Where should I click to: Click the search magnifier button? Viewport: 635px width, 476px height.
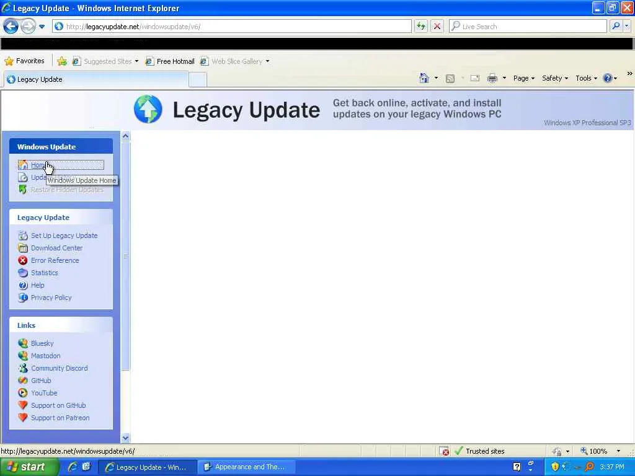click(616, 26)
